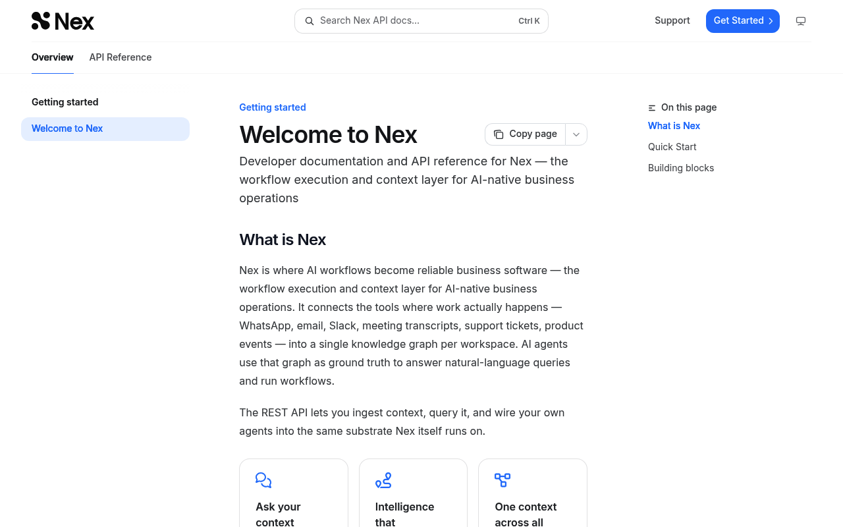The height and width of the screenshot is (527, 843).
Task: Click the 'On this page' list icon
Action: coord(652,108)
